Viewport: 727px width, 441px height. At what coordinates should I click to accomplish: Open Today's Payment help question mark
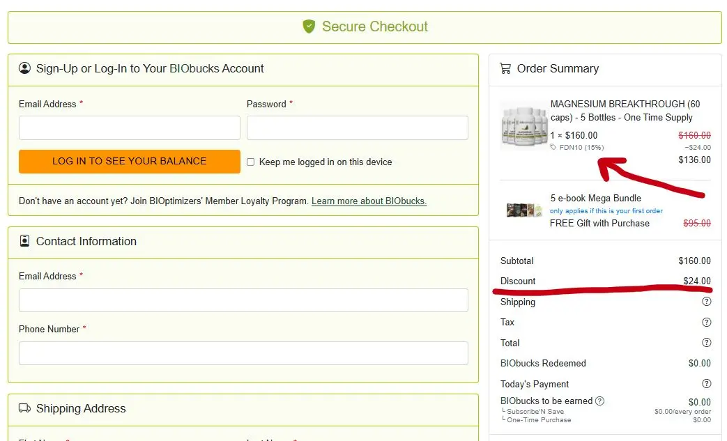[x=706, y=384]
